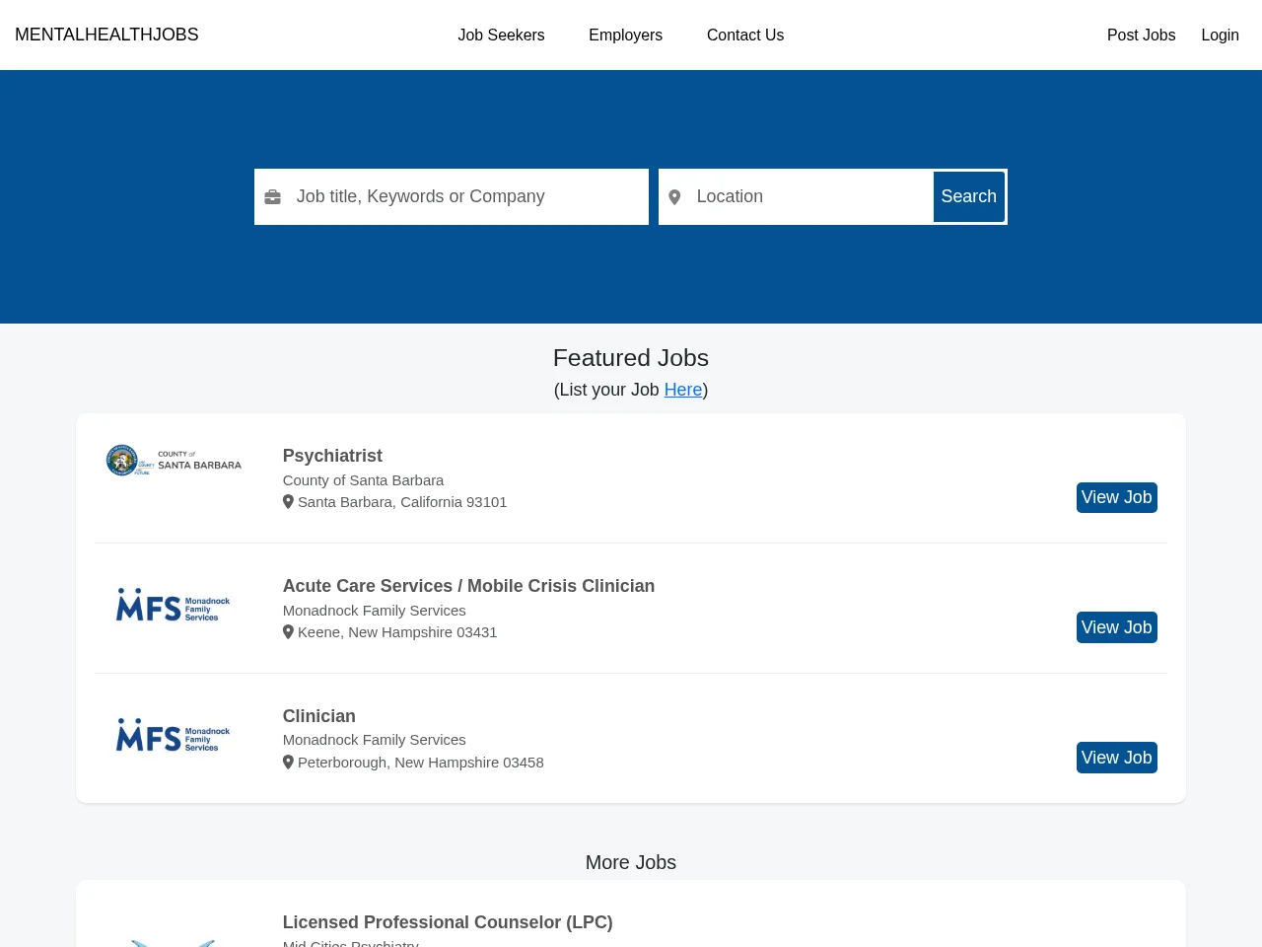Open the Psychiatrist job title
This screenshot has height=947, width=1262.
pyautogui.click(x=332, y=456)
